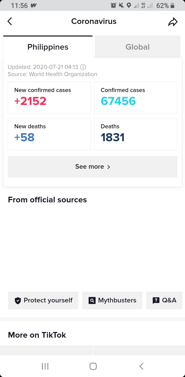Open the Deaths 1831 card
The width and height of the screenshot is (185, 377).
pos(135,134)
